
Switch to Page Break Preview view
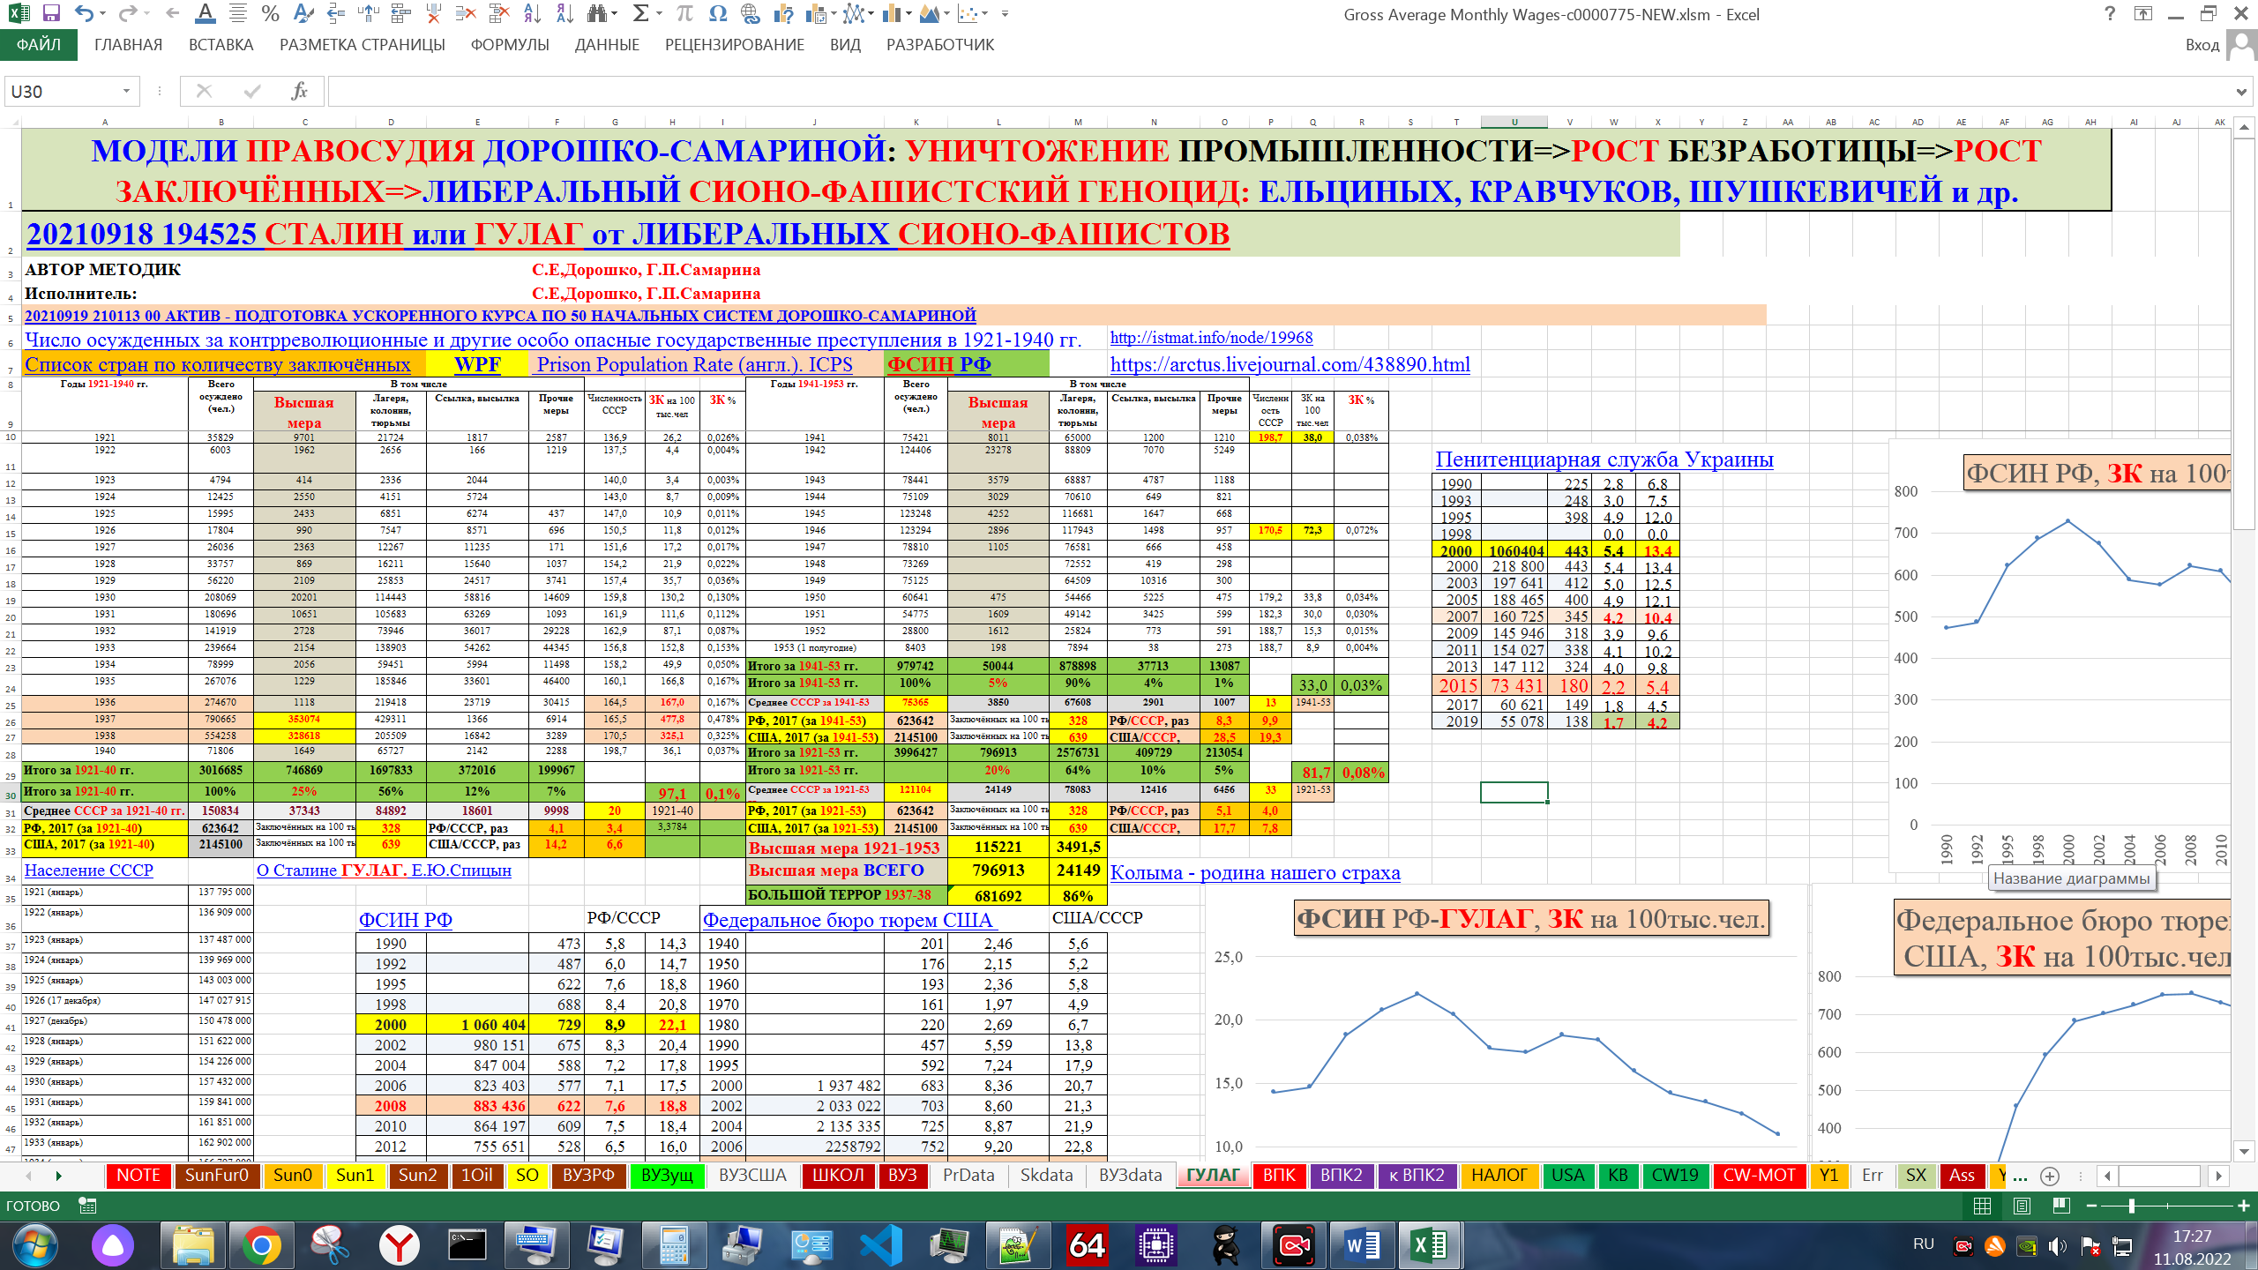click(x=2061, y=1206)
